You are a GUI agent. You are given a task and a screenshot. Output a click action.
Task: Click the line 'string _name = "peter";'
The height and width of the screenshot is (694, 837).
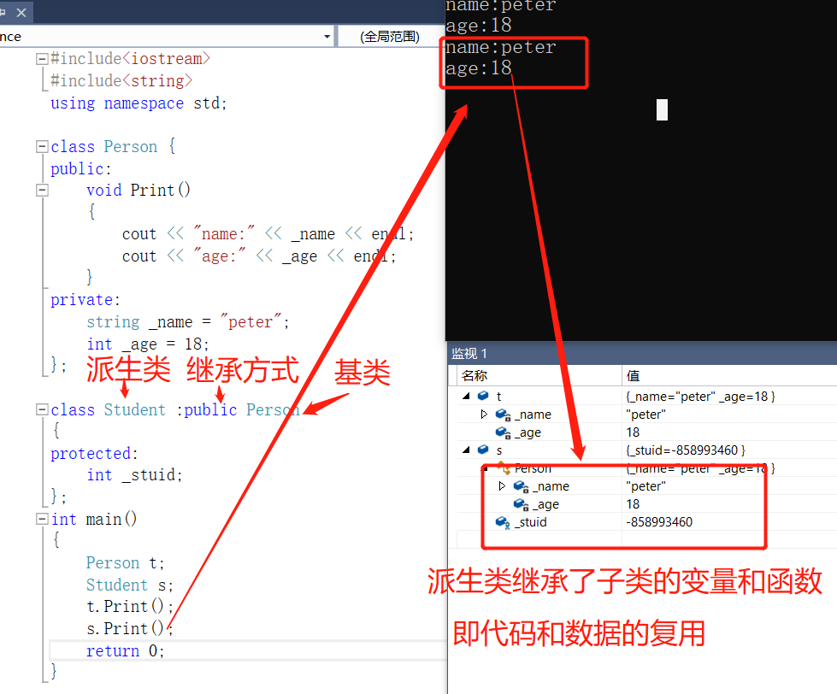coord(188,322)
